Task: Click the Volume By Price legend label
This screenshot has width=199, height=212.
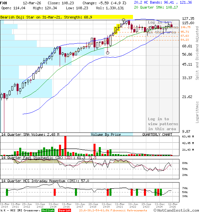Action: [106, 135]
